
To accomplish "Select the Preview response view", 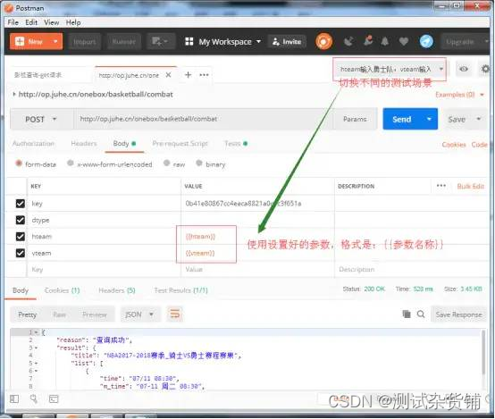I will click(x=95, y=314).
